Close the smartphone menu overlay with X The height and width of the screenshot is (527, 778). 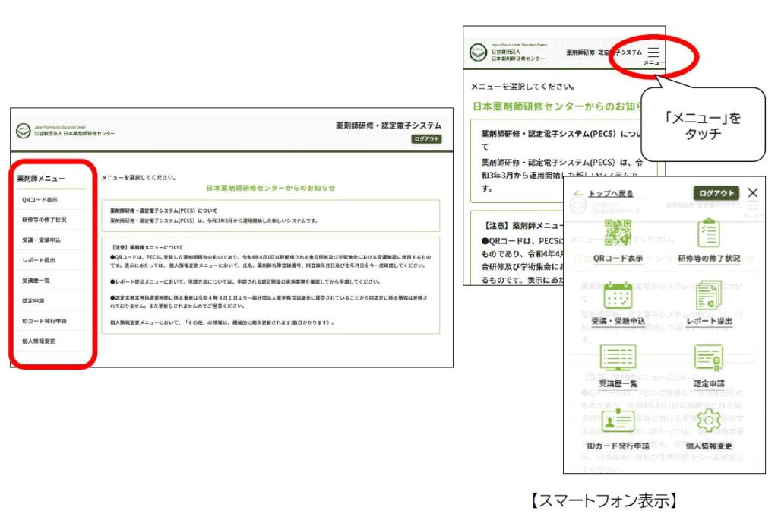752,193
